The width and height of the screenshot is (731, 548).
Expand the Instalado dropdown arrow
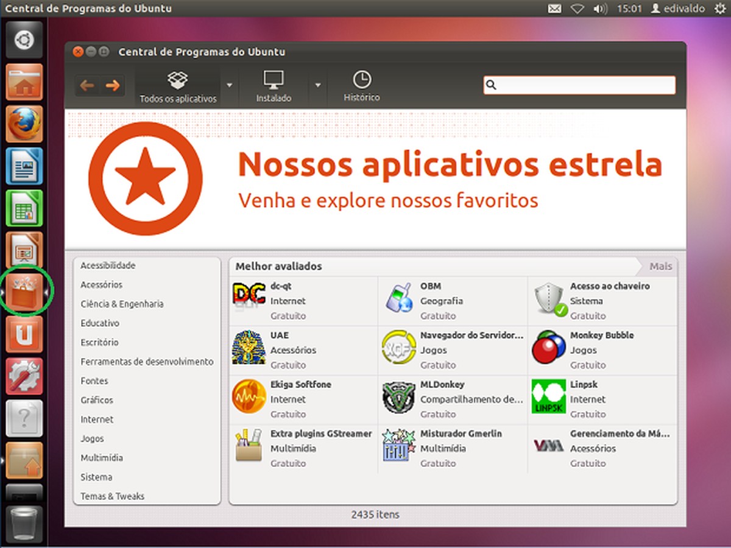point(317,85)
